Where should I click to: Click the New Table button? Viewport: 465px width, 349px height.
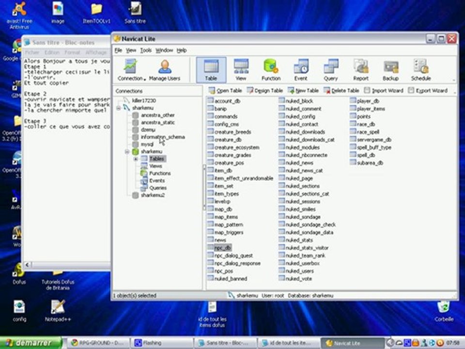[303, 91]
